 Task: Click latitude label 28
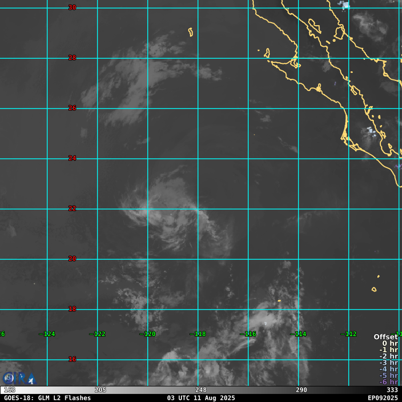tap(72, 58)
